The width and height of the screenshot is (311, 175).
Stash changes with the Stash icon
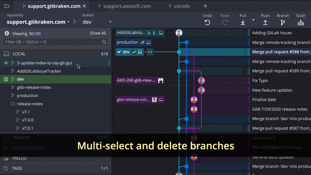click(301, 22)
